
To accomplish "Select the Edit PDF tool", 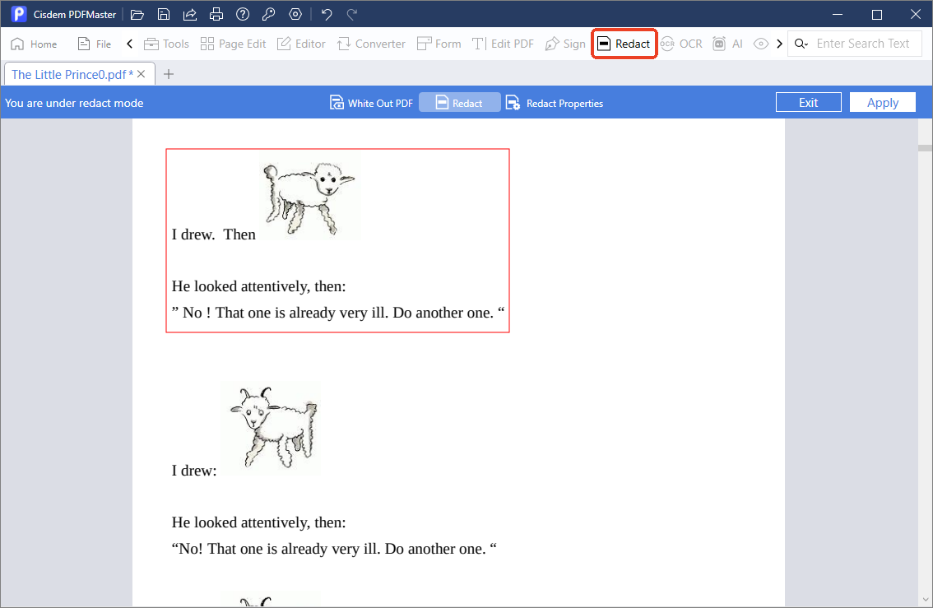I will tap(503, 44).
